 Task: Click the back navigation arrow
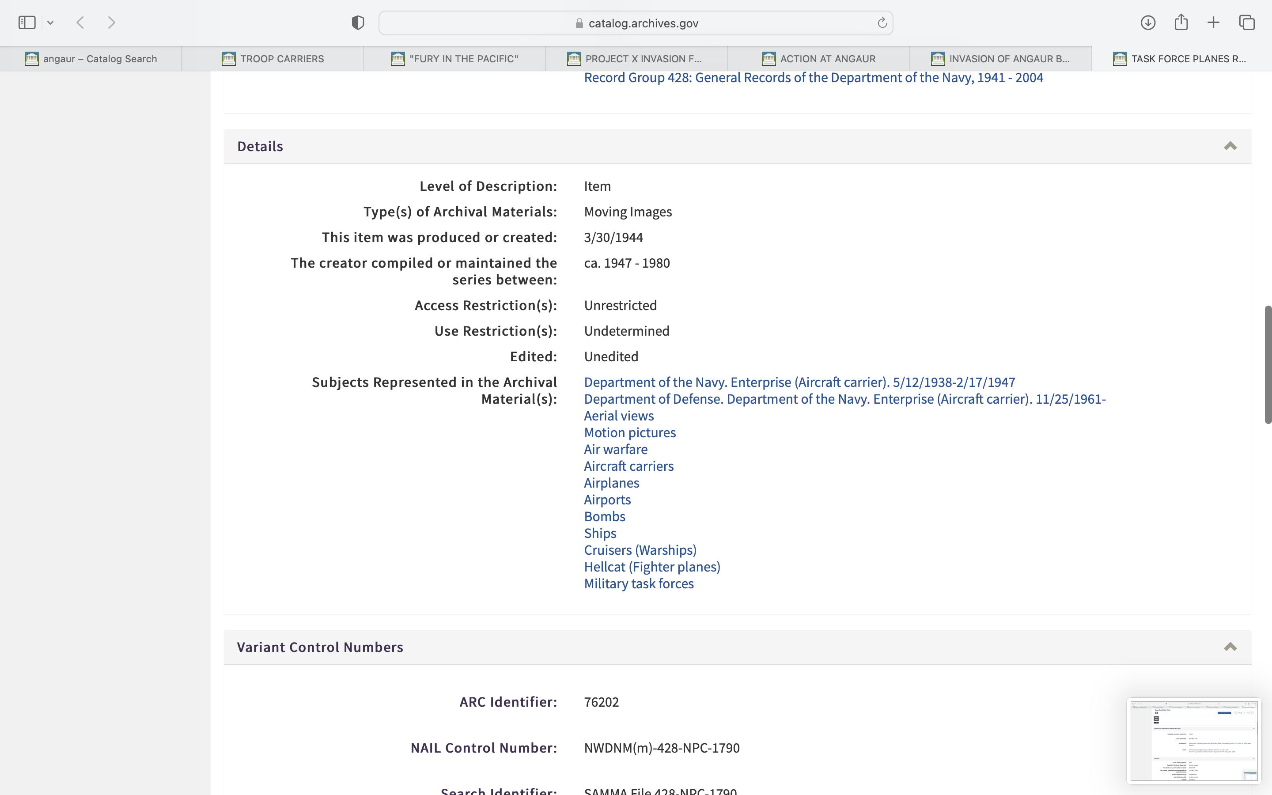[80, 23]
